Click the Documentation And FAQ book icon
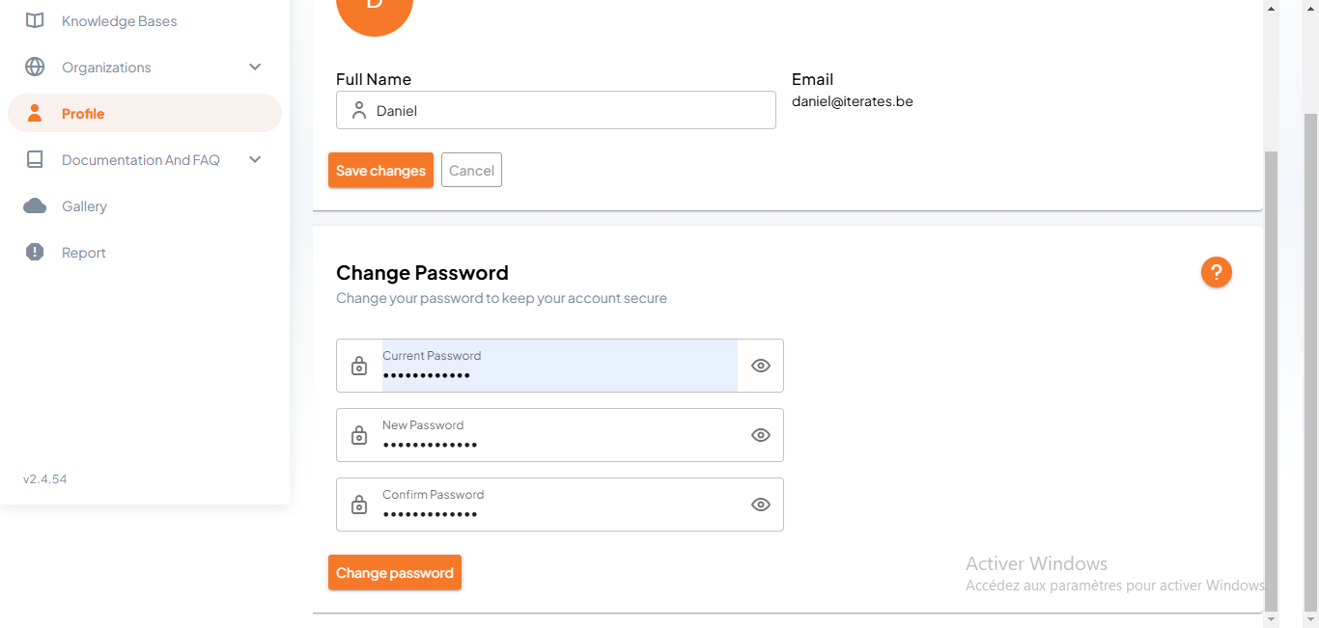The image size is (1319, 628). [x=35, y=159]
